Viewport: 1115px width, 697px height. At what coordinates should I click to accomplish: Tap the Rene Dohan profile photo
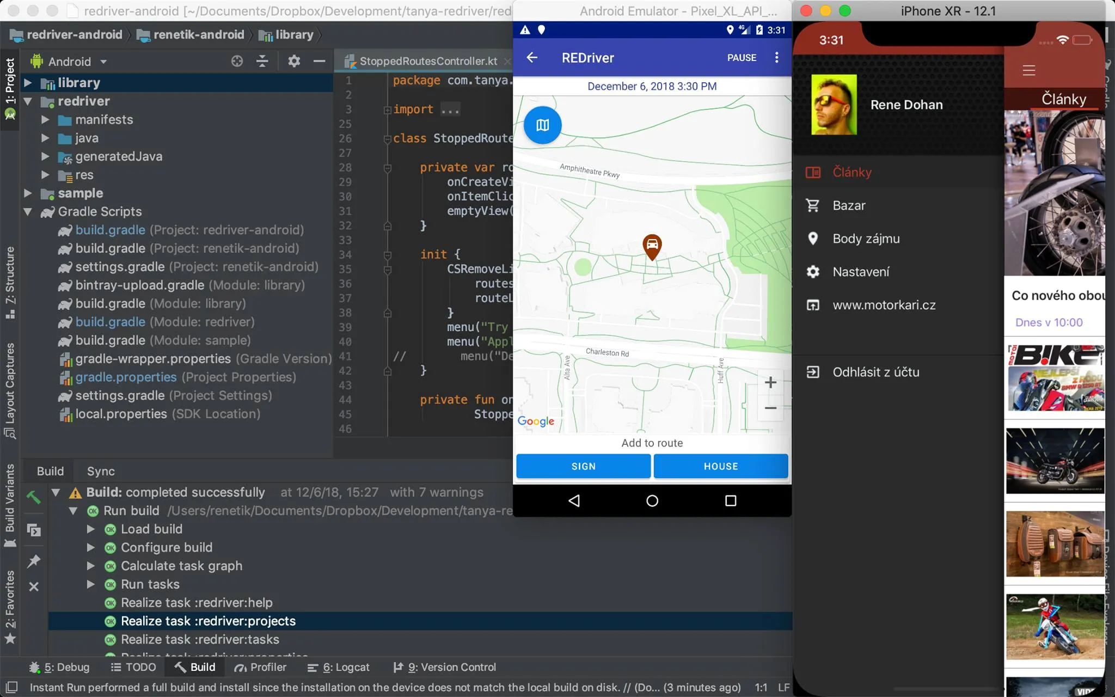point(834,105)
